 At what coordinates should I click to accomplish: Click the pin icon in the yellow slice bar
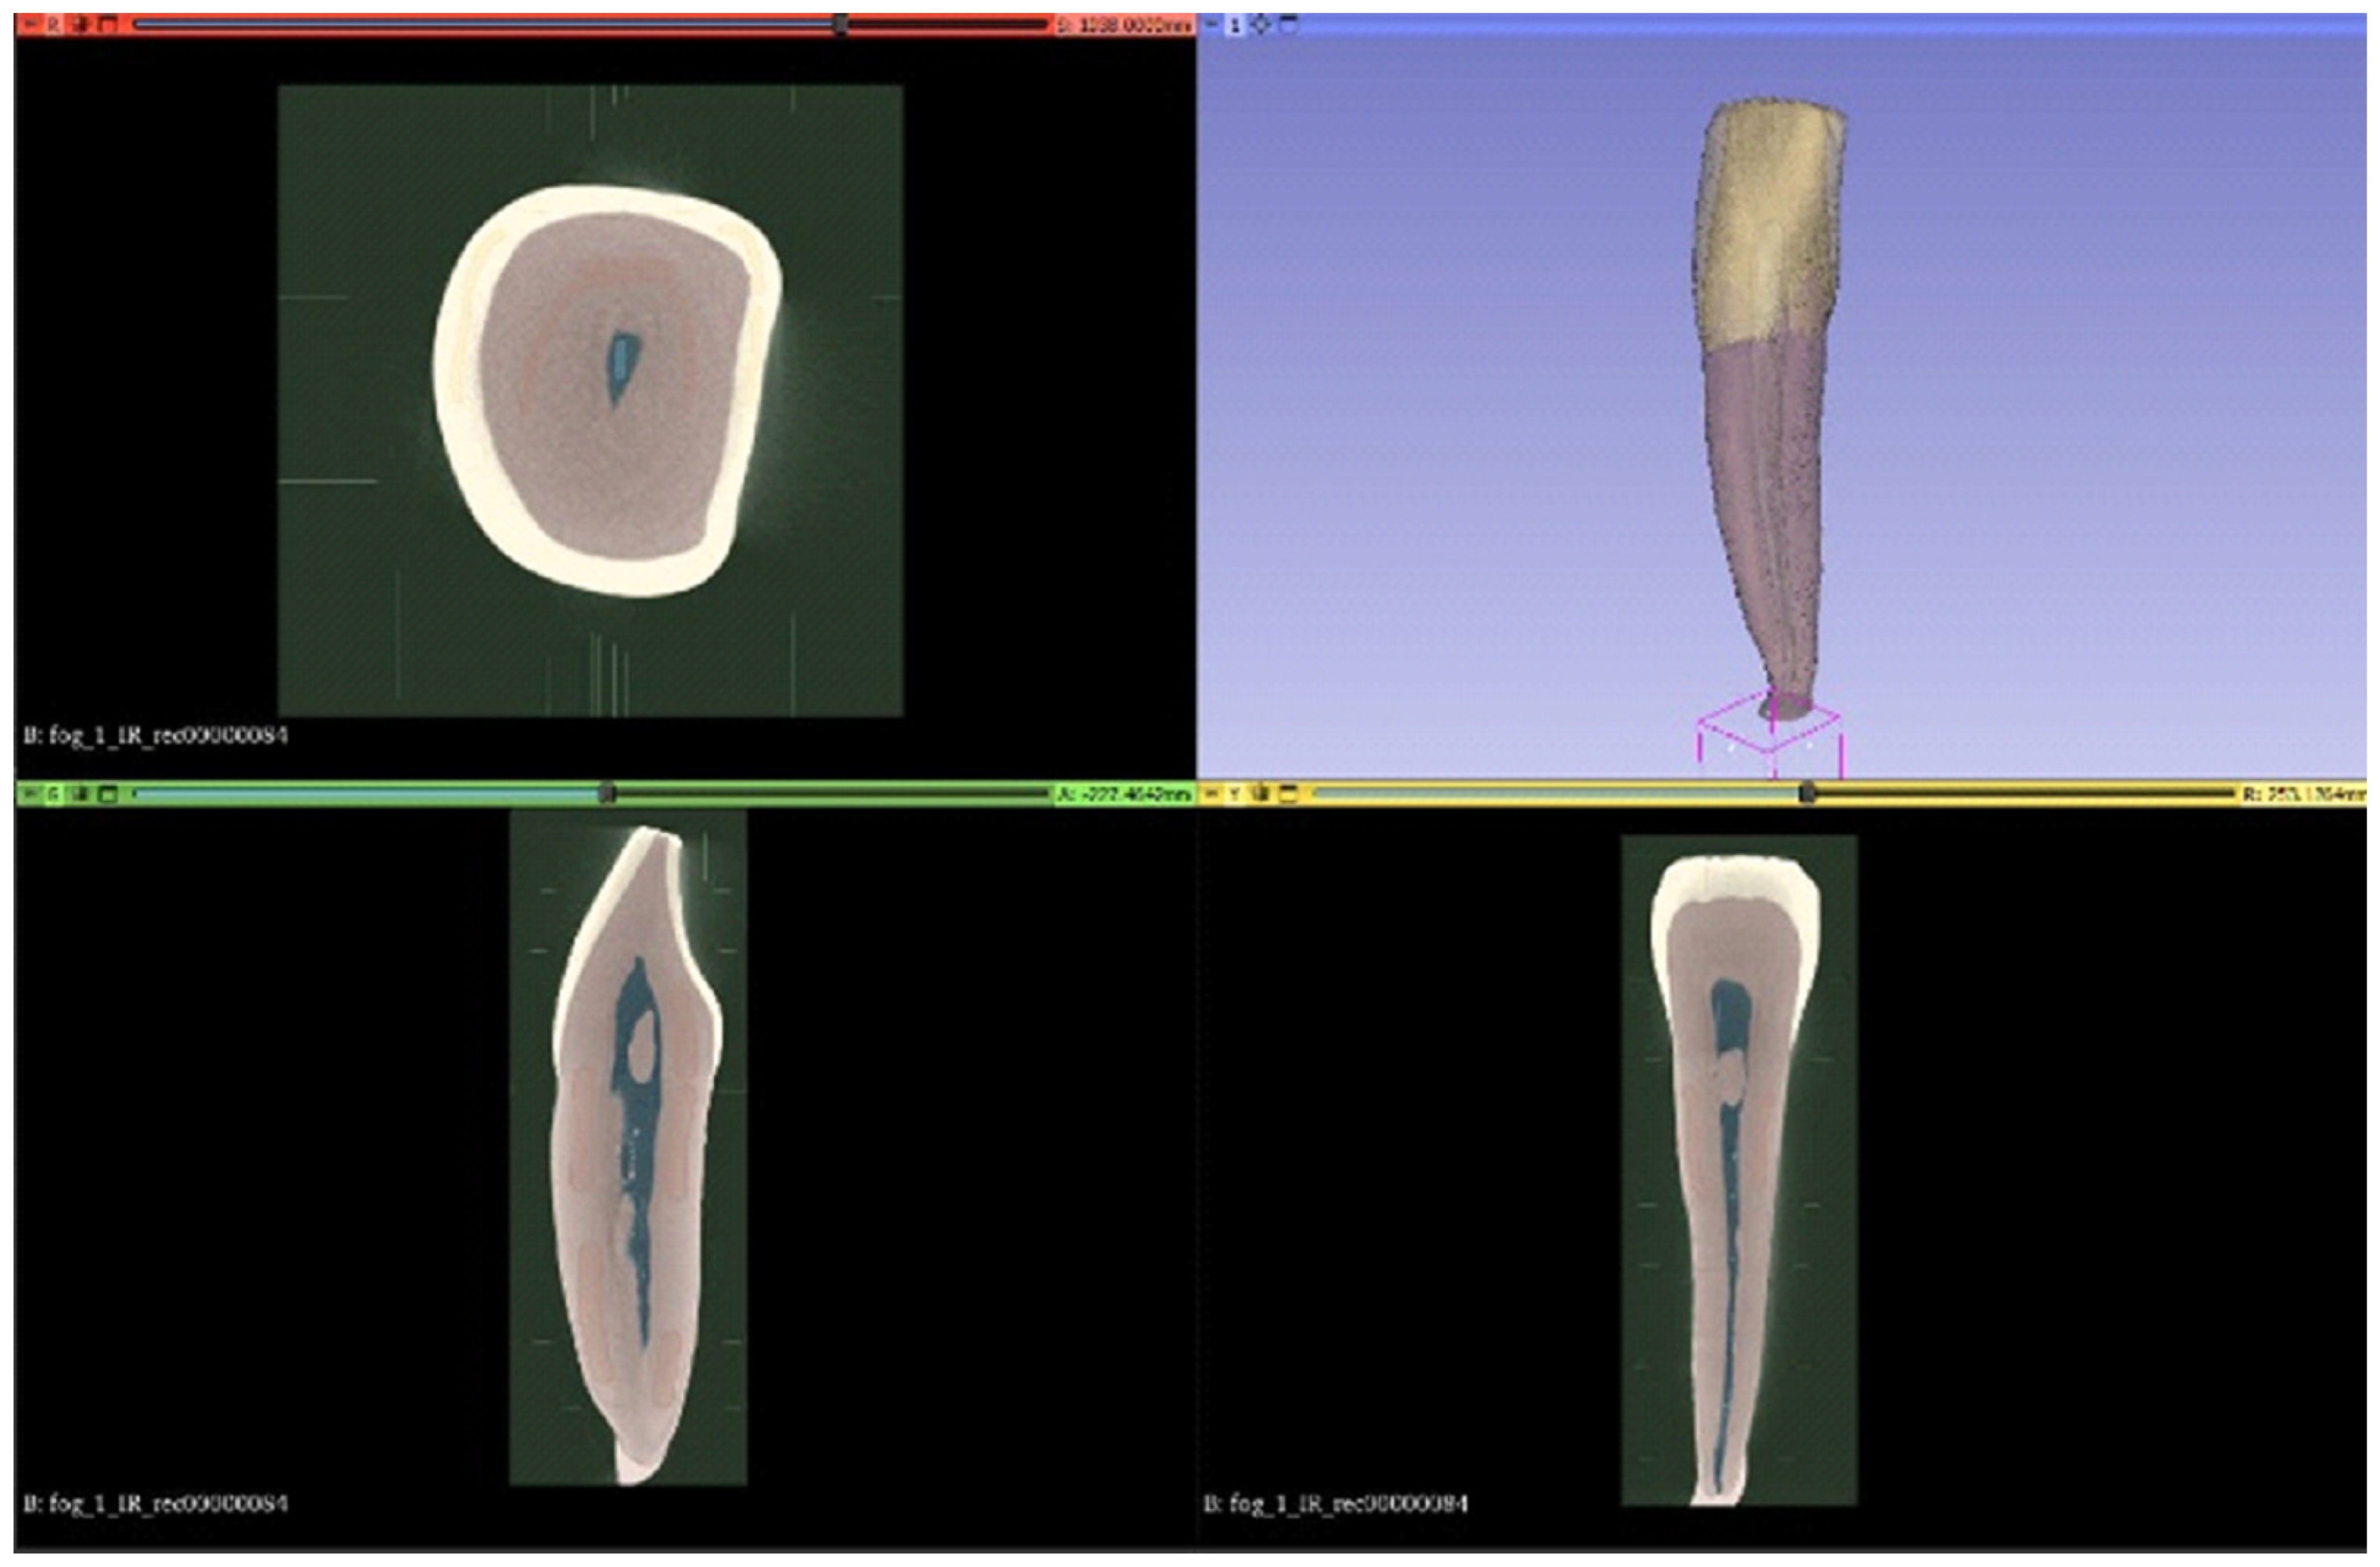click(x=1211, y=794)
